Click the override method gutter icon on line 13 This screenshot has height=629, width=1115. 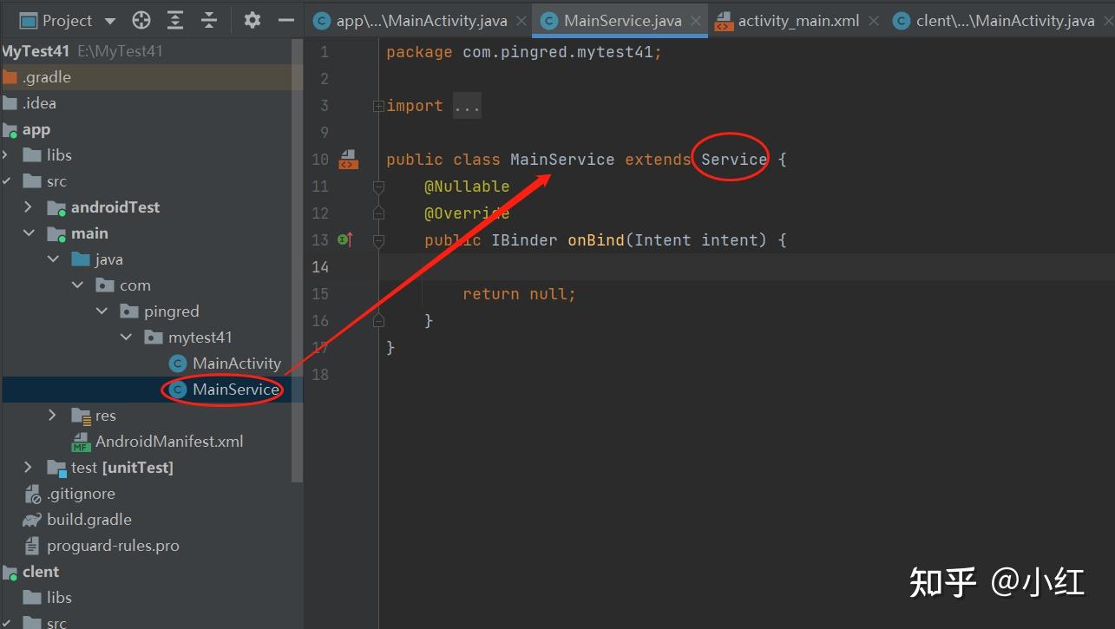(345, 239)
